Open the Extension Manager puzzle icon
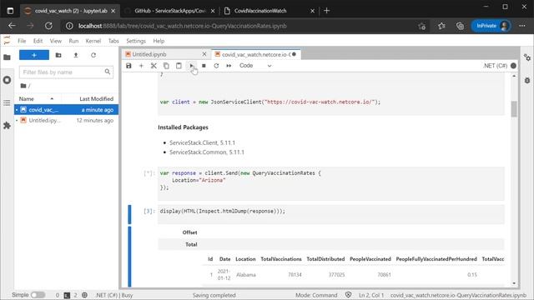534x300 pixels. coord(7,126)
